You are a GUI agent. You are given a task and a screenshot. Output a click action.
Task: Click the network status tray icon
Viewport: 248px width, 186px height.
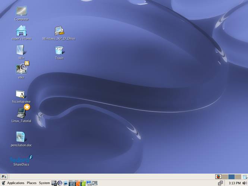220,183
